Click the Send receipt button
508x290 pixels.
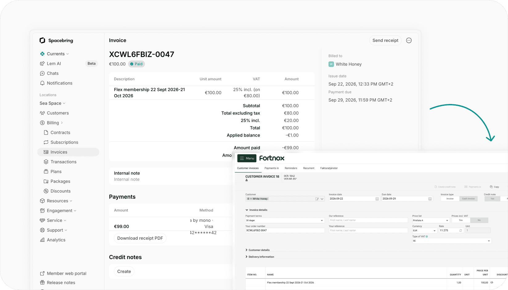click(385, 40)
